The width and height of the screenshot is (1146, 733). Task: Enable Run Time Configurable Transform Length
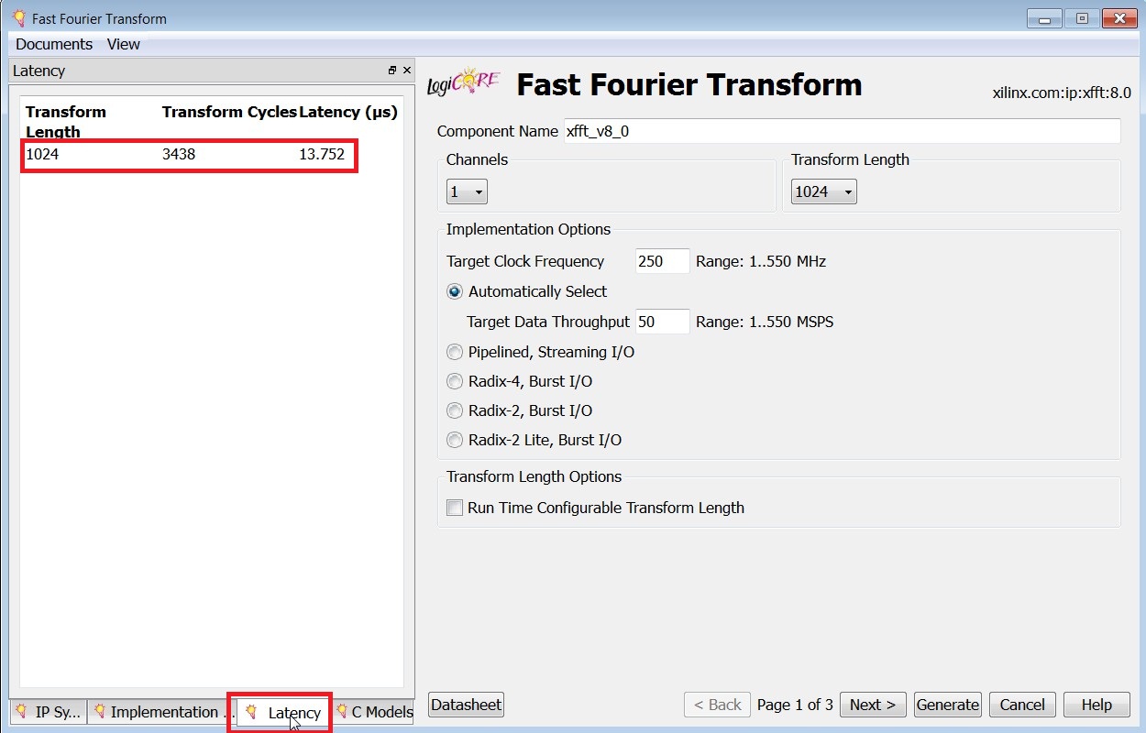455,508
